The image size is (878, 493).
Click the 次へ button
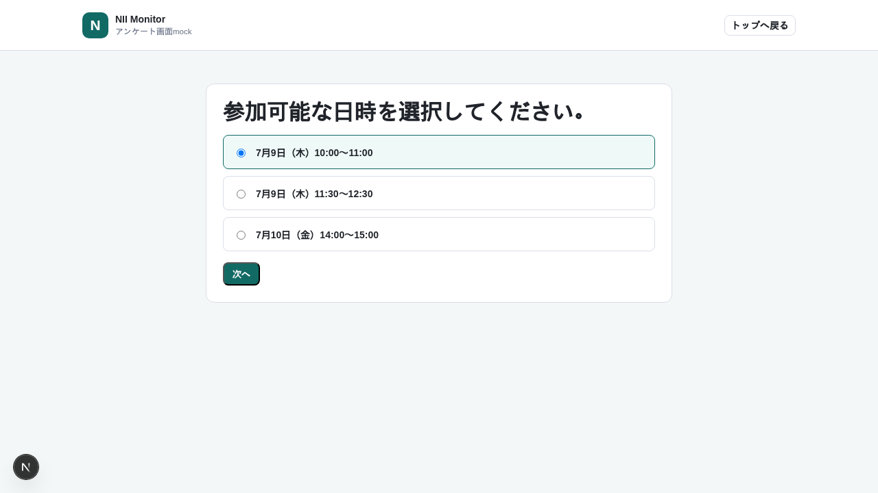coord(241,274)
